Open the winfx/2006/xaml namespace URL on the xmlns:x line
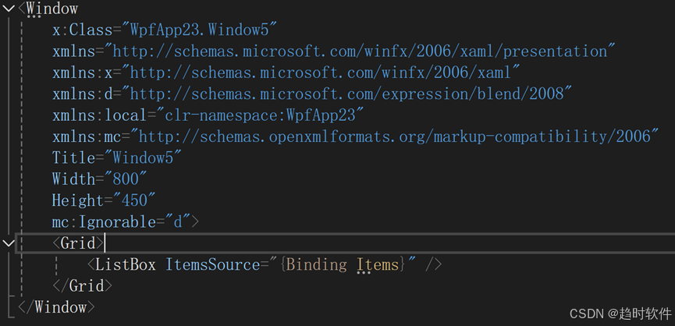The height and width of the screenshot is (326, 675). [x=322, y=73]
